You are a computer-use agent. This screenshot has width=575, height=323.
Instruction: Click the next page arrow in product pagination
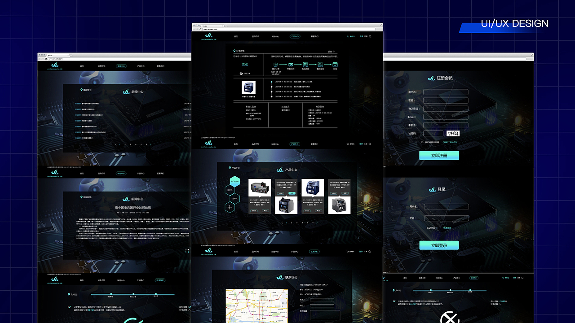click(x=317, y=223)
